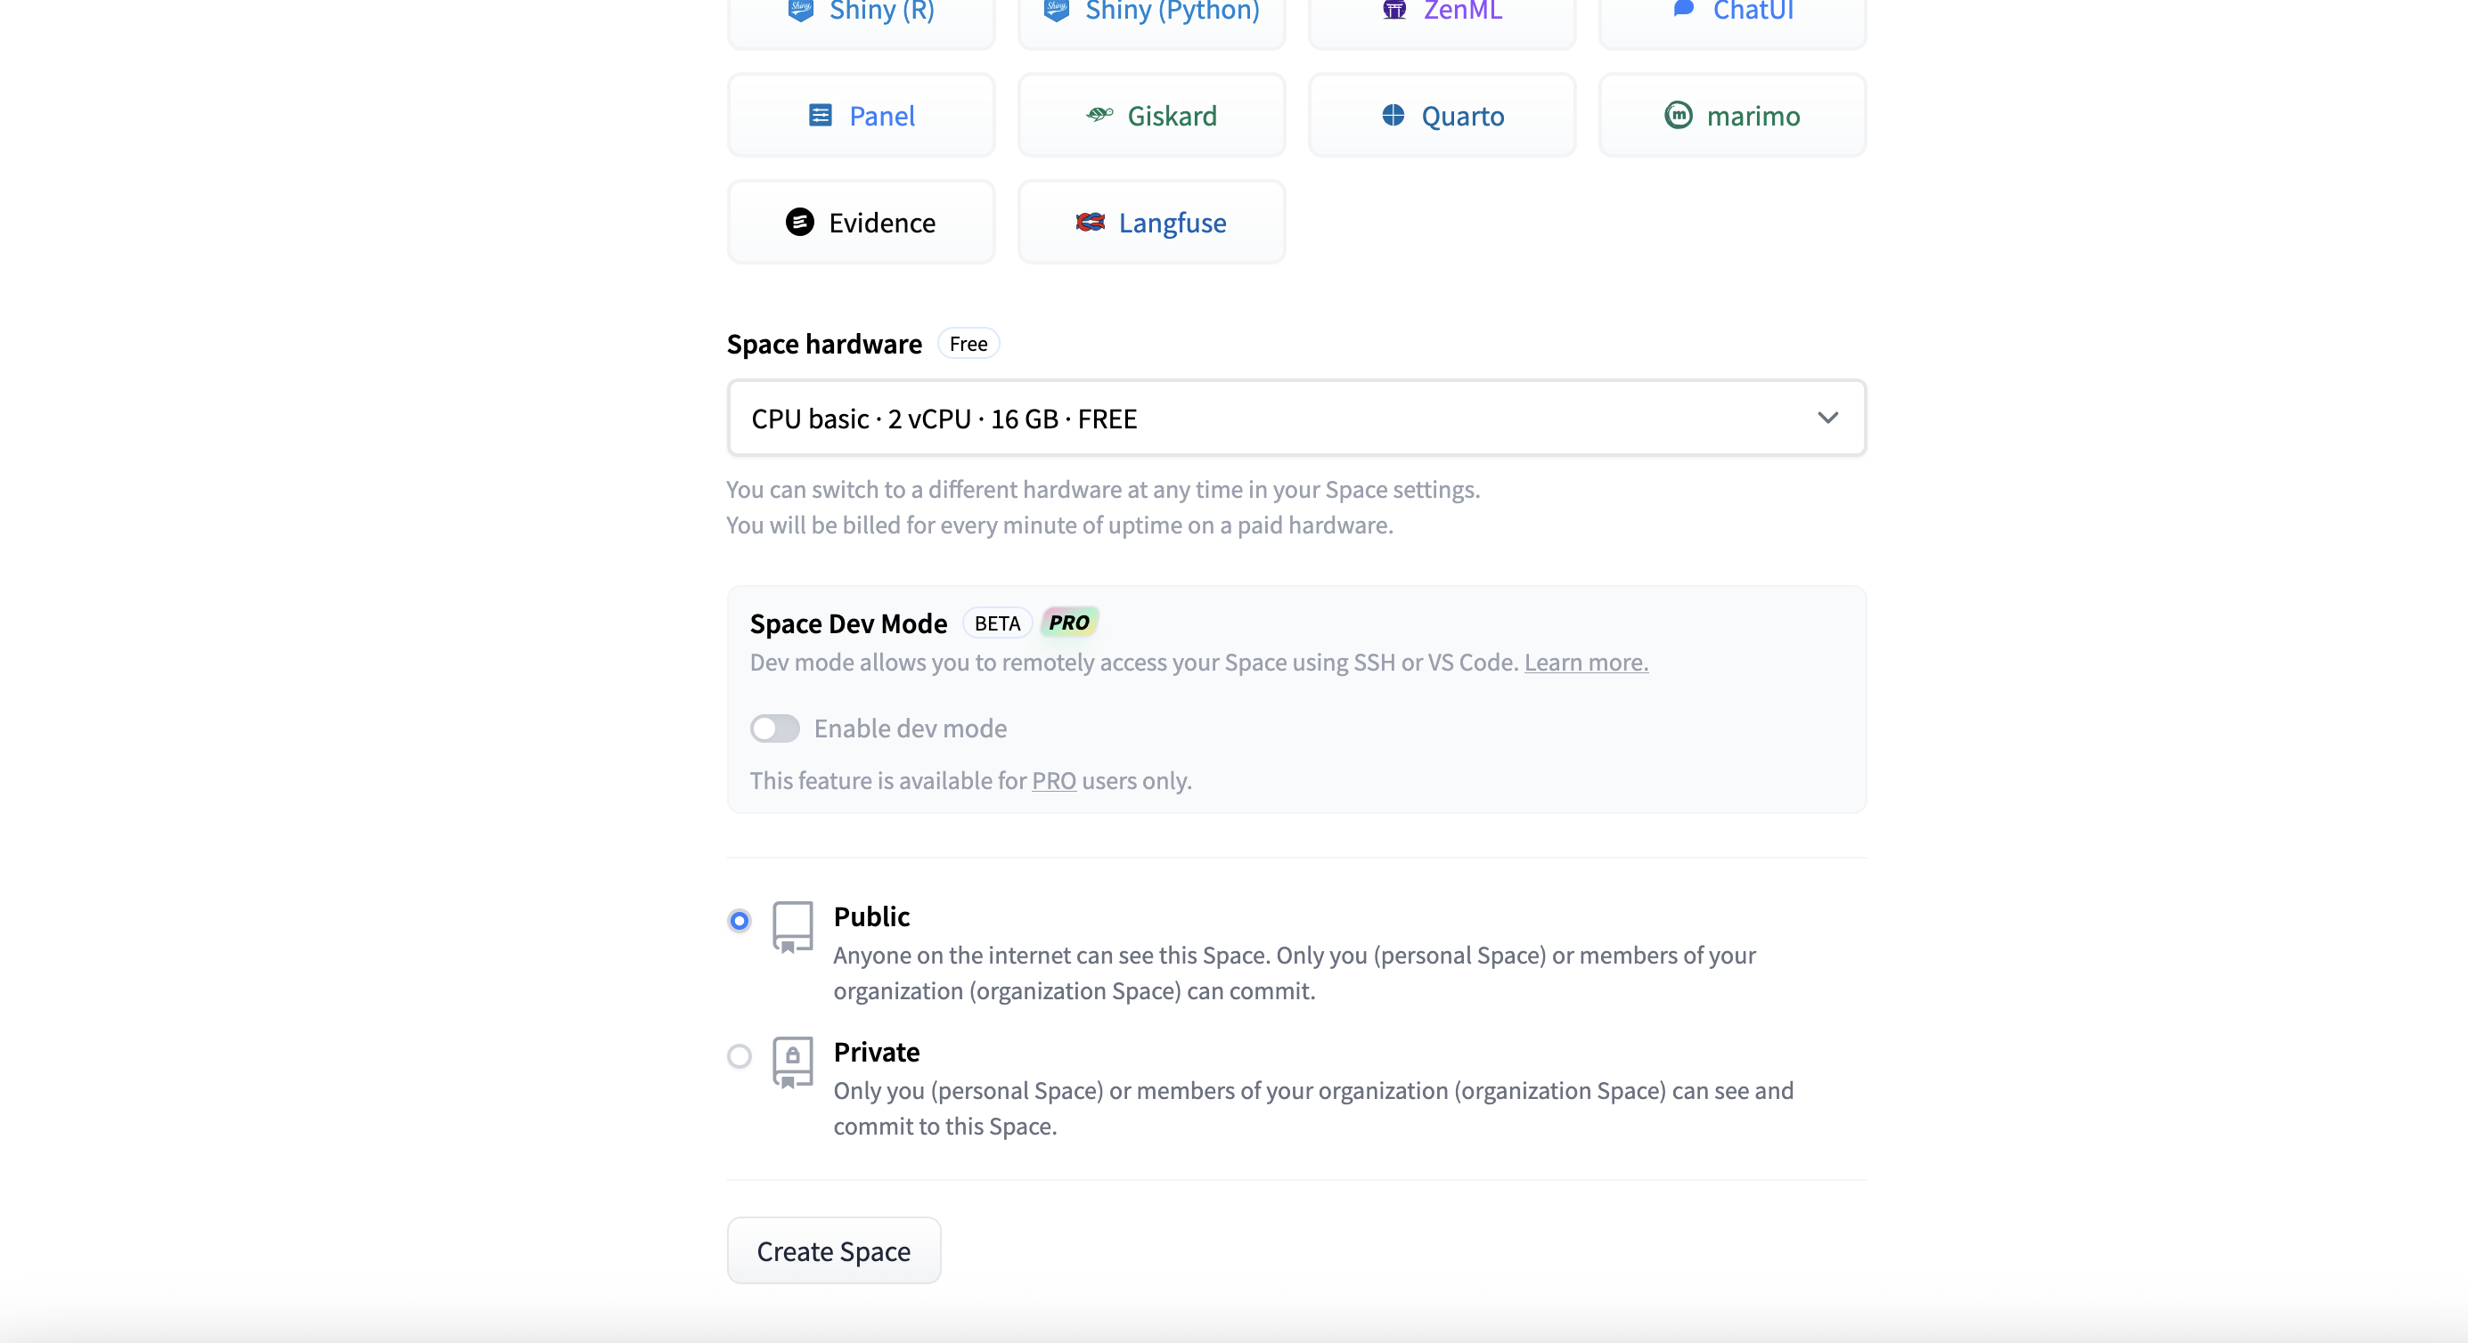
Task: Open the Learn more link for Dev mode
Action: pos(1586,662)
